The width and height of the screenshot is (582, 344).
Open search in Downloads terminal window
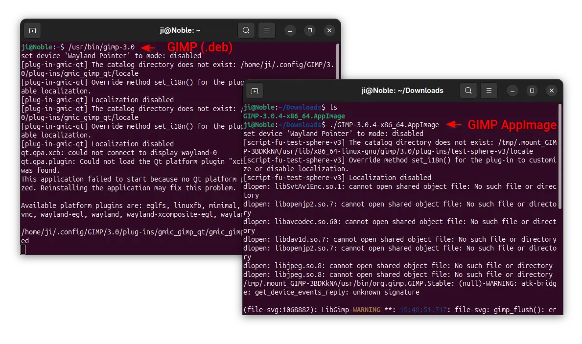468,91
